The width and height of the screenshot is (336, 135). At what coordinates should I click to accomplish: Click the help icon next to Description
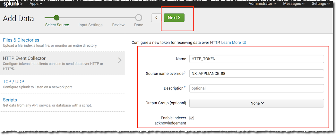185,87
